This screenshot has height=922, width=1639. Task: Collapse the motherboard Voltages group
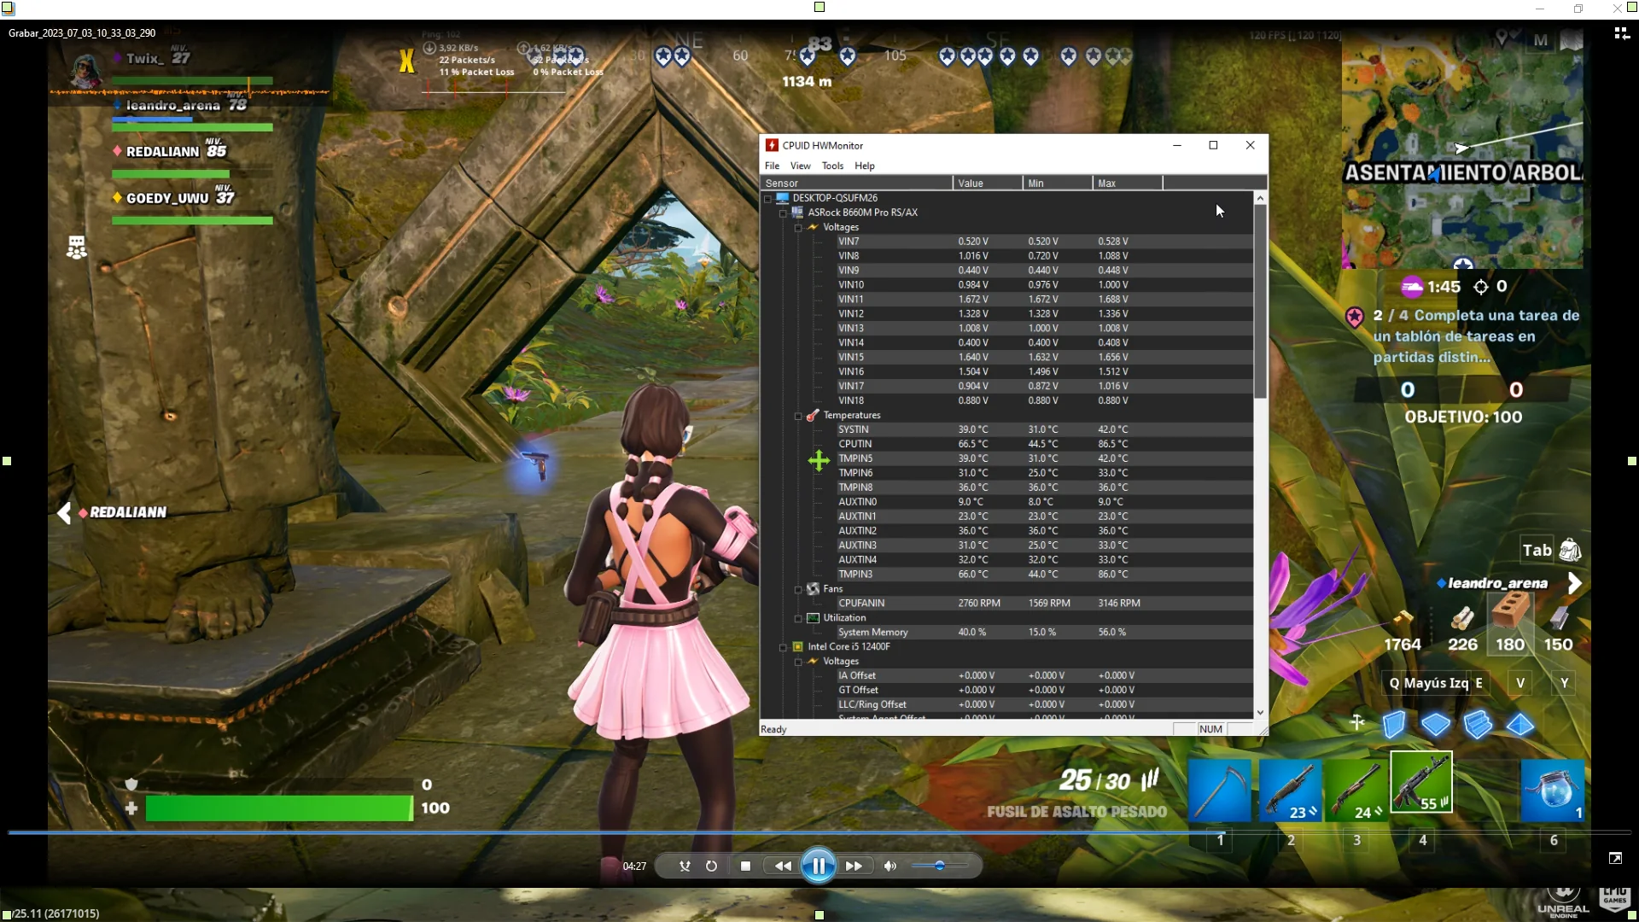point(798,227)
